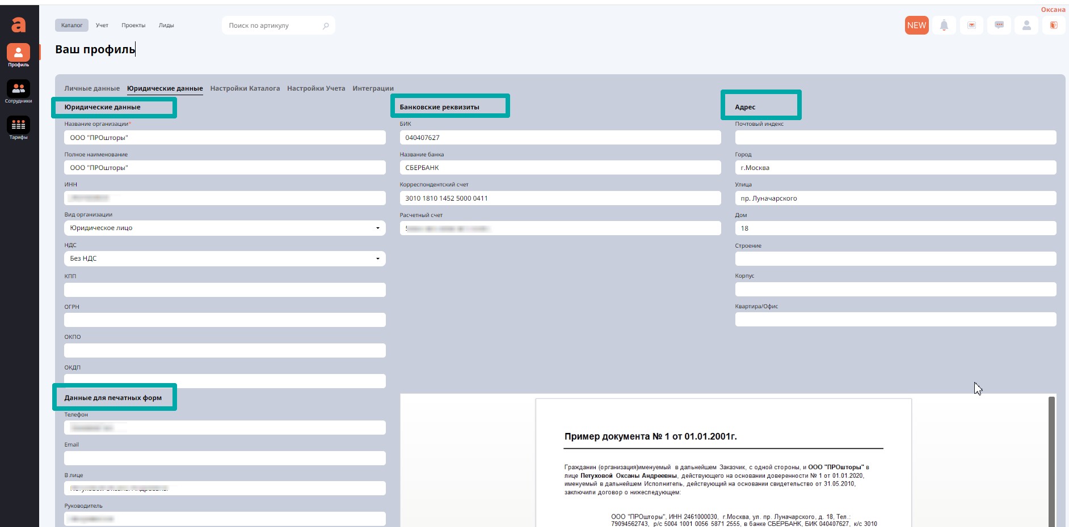Click the document preview vertical scrollbar
Viewport: 1069px width, 527px height.
1051,460
